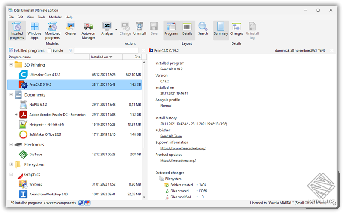Select the Graphics category row
Screen dimensions: 343x213
(75, 174)
